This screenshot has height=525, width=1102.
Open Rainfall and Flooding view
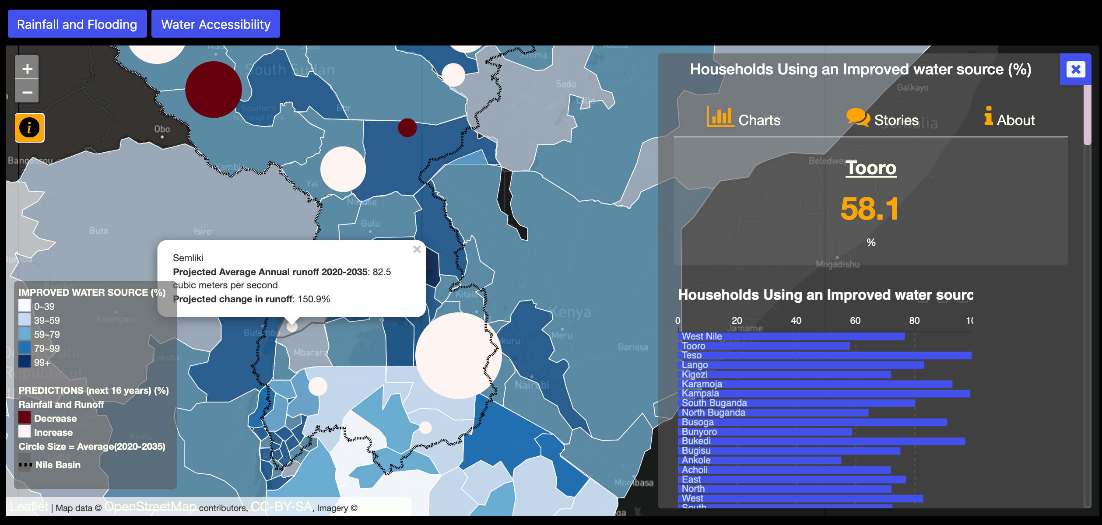[x=77, y=24]
